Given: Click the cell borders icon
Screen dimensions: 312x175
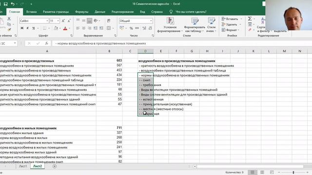Looking at the screenshot, I should click(44, 28).
